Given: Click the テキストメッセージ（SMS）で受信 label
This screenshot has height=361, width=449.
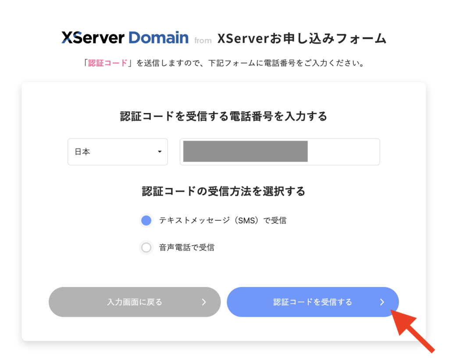Looking at the screenshot, I should 222,220.
